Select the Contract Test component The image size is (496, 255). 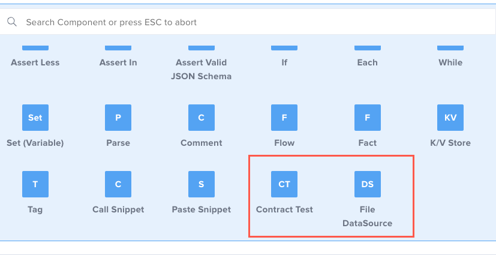284,184
